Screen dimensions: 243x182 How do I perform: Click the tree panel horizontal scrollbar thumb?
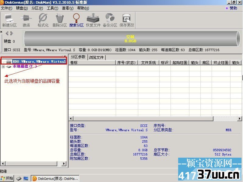pos(31,163)
